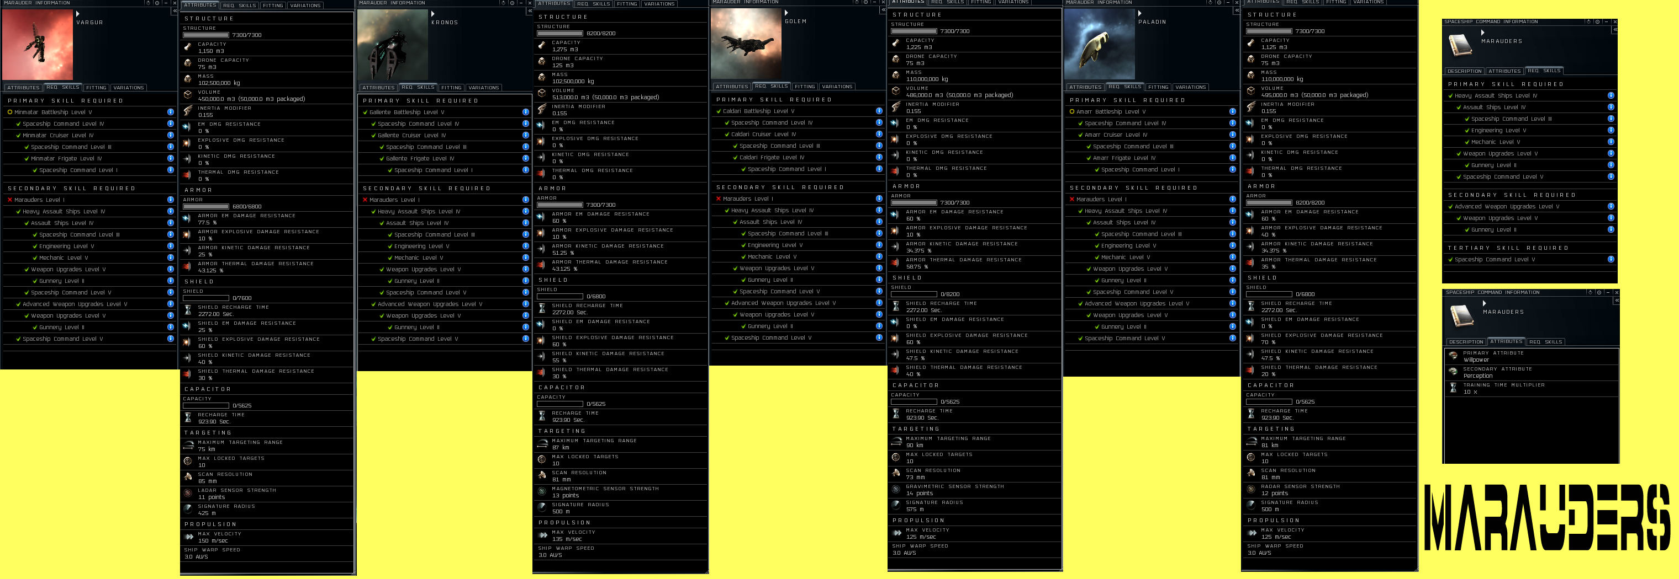The width and height of the screenshot is (1679, 579).
Task: Open info for Gallente Cruiser Level IV
Action: (525, 135)
